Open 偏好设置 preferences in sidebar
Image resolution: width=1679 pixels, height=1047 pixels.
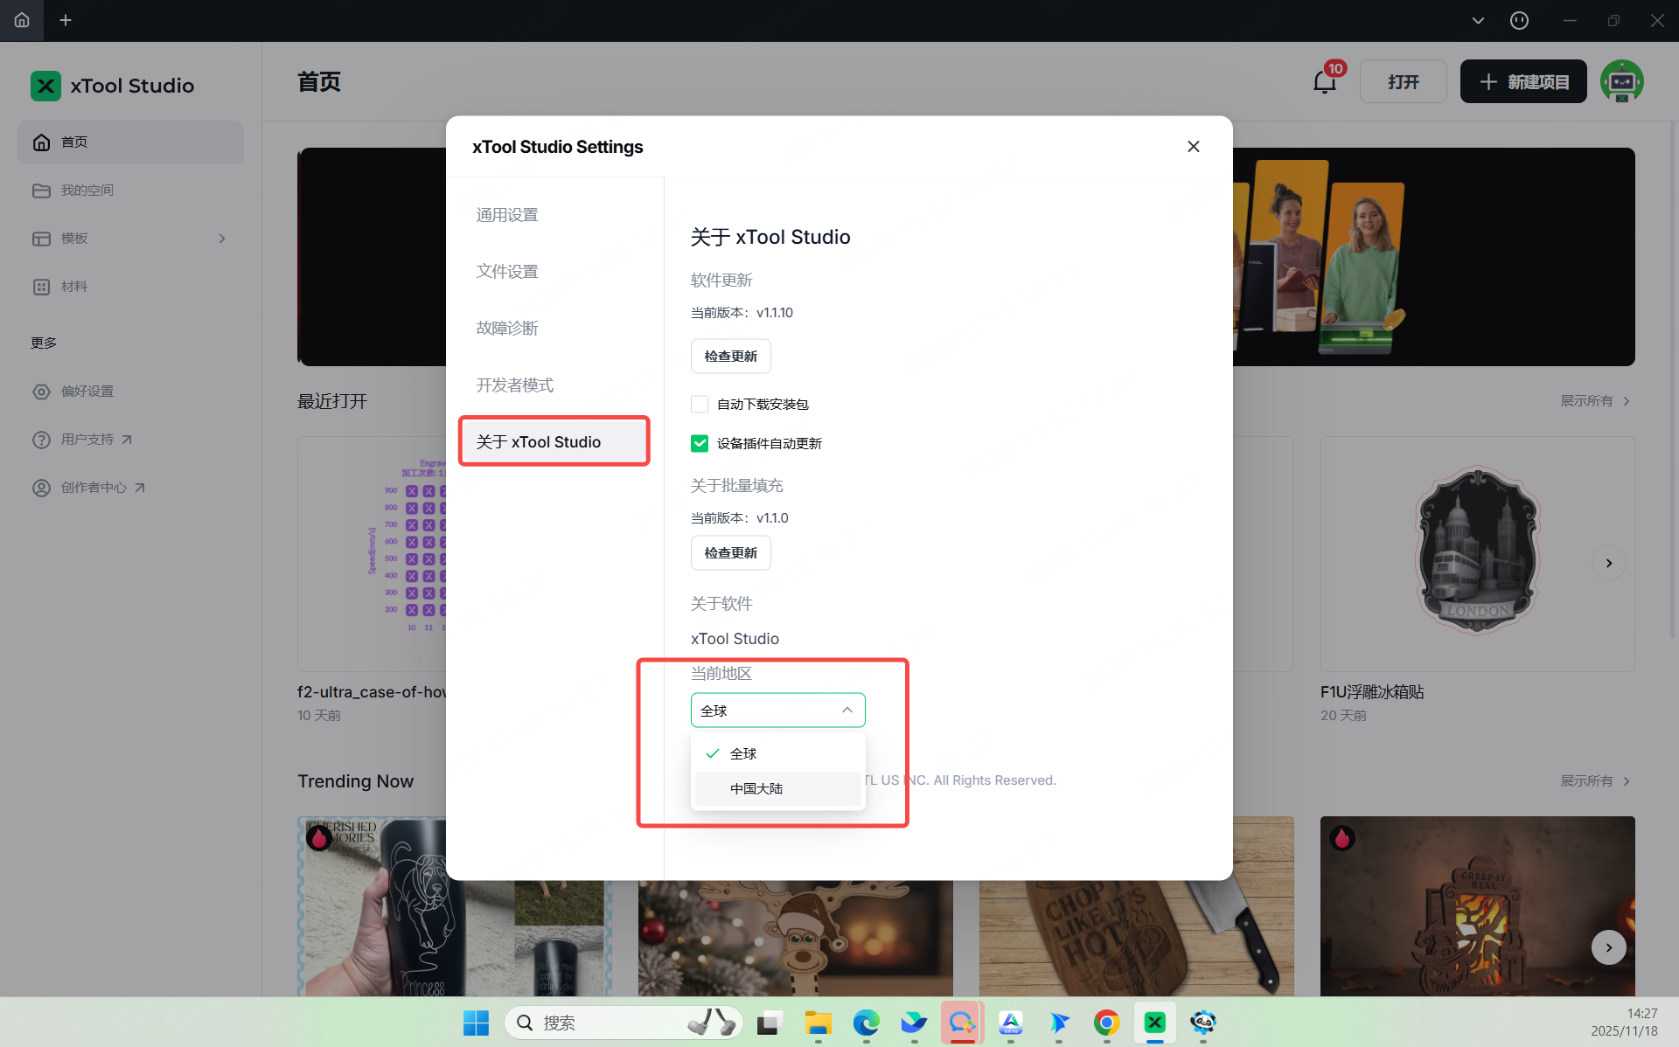[x=87, y=392]
